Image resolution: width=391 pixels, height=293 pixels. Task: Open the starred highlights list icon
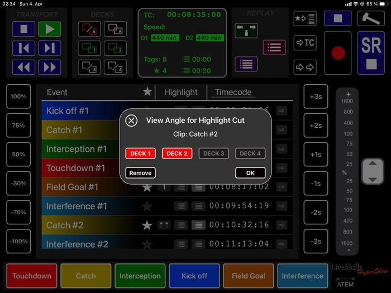[x=305, y=18]
